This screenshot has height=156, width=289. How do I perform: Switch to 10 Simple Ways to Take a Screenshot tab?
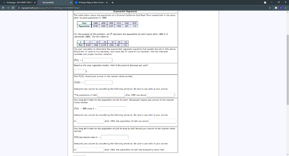click(x=91, y=3)
